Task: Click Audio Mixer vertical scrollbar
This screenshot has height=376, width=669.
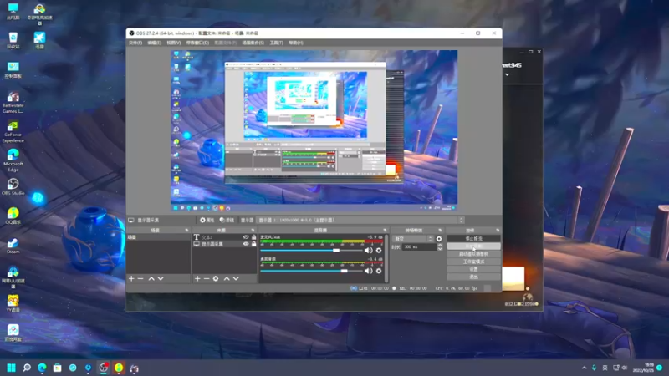Action: pyautogui.click(x=386, y=258)
